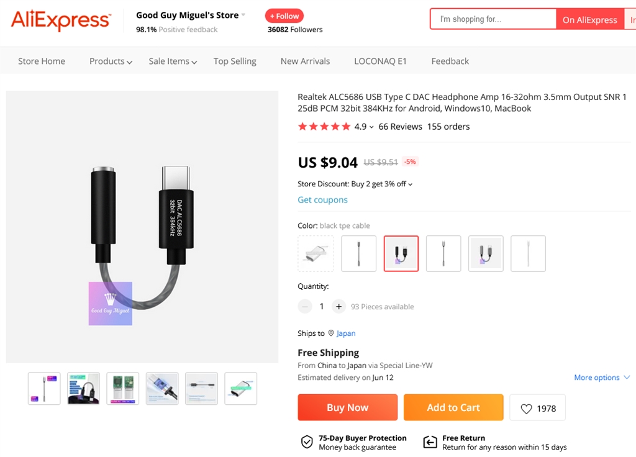This screenshot has height=457, width=636.
Task: Increase quantity with the plus button
Action: point(338,306)
